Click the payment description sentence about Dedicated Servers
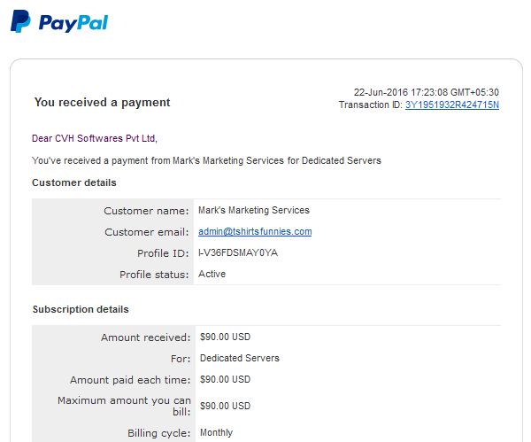This screenshot has width=531, height=442. tap(206, 160)
